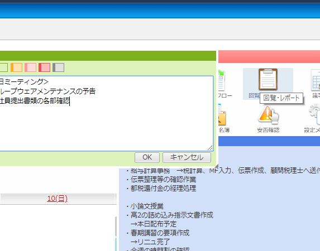Click the memo dialog's corner resize handle
The height and width of the screenshot is (251, 320).
pos(217,166)
